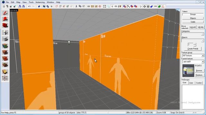Click the Paste icon in toolbar
Image resolution: width=206 pixels, height=115 pixels.
[x=84, y=6]
